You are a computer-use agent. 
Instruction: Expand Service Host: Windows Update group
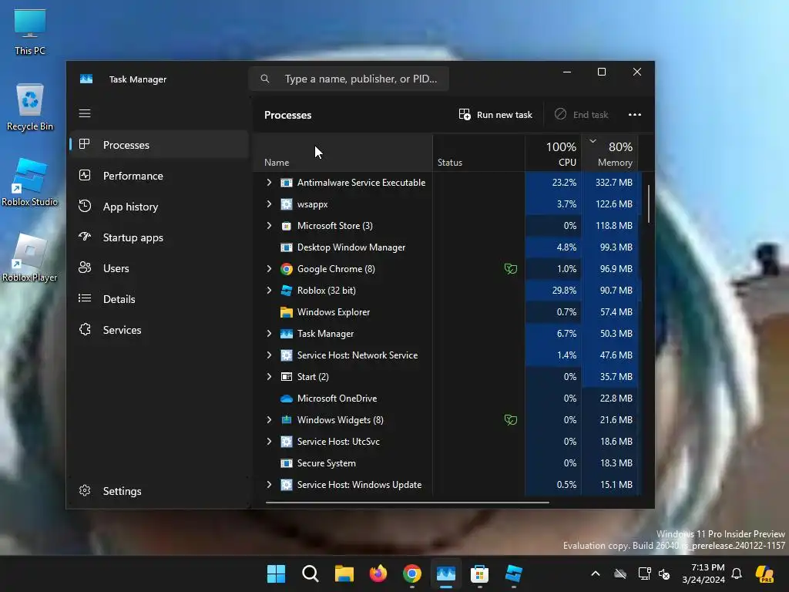[269, 485]
